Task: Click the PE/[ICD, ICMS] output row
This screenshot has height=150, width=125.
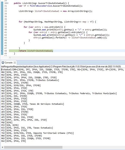Action: click(x=10, y=125)
